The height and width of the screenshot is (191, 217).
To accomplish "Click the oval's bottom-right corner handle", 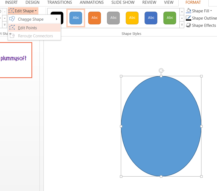I will [x=201, y=177].
